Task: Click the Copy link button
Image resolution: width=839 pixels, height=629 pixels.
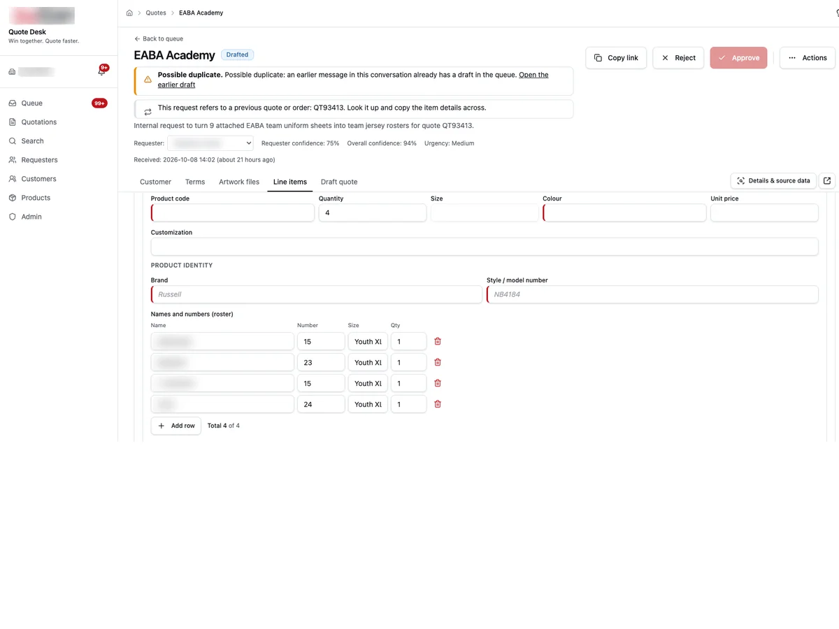Action: pyautogui.click(x=616, y=58)
